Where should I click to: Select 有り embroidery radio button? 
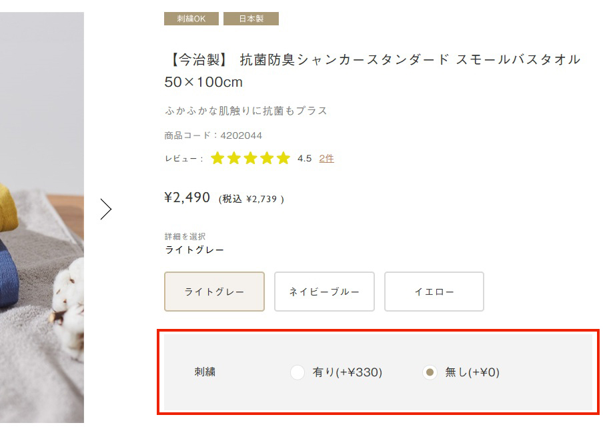(x=297, y=372)
